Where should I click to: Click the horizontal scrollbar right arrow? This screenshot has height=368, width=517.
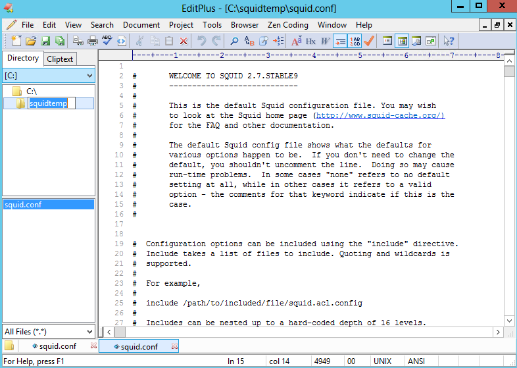click(498, 332)
